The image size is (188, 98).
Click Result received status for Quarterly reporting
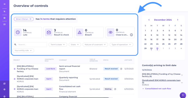pyautogui.click(x=111, y=79)
